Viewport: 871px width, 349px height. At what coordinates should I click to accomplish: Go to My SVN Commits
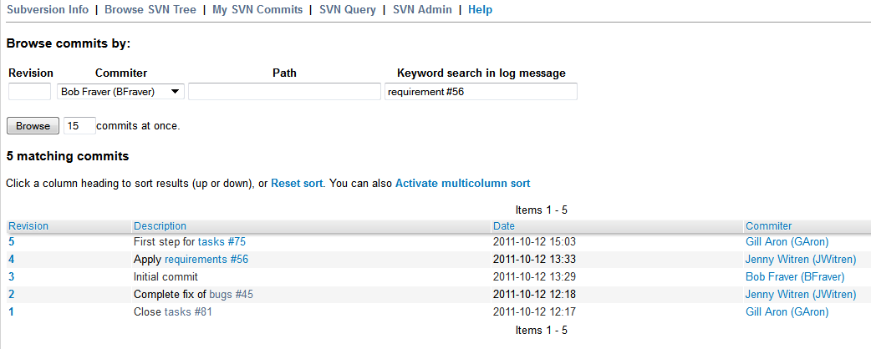coord(257,9)
